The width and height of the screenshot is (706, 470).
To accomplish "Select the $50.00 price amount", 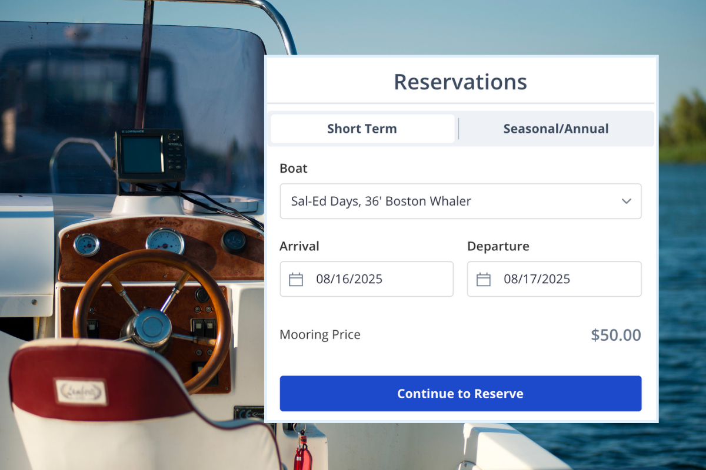I will point(615,335).
